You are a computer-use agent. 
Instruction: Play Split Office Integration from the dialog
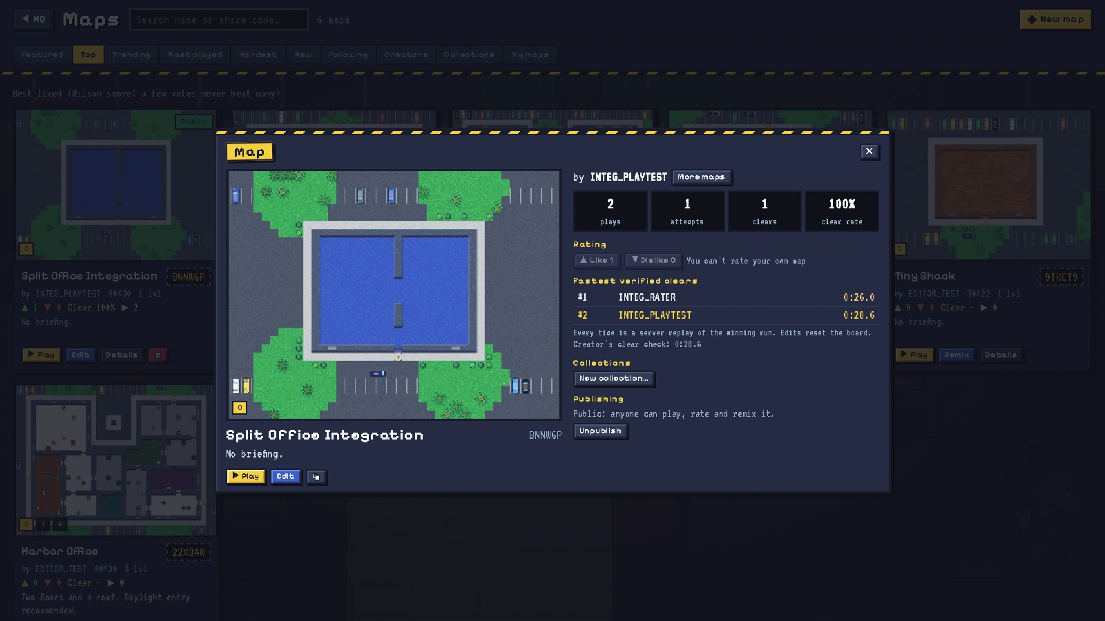pyautogui.click(x=246, y=476)
